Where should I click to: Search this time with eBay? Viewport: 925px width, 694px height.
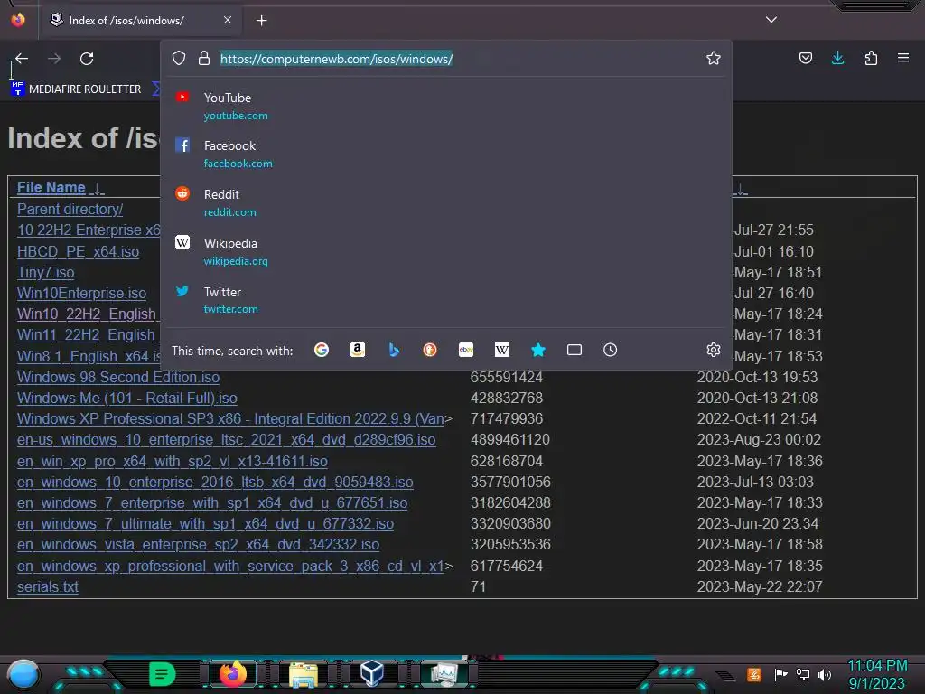click(466, 350)
